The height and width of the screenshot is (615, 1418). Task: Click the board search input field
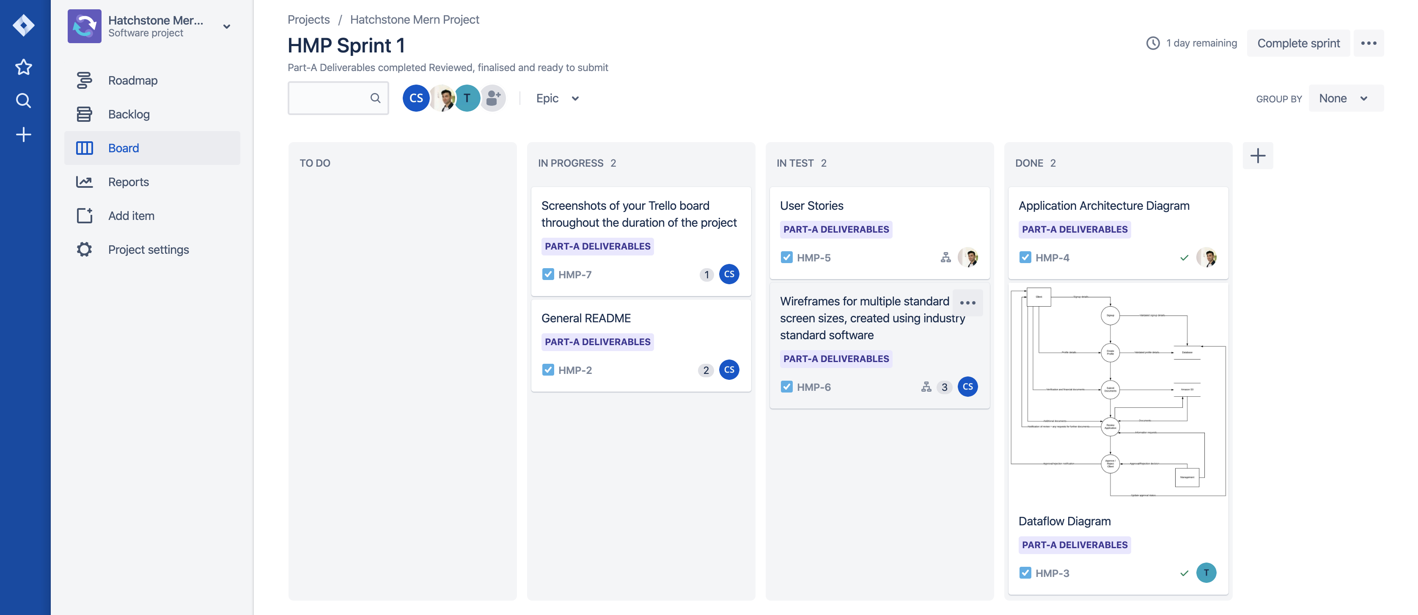point(330,98)
